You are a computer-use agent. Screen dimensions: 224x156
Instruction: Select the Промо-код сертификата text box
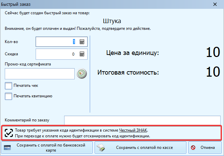pos(40,74)
